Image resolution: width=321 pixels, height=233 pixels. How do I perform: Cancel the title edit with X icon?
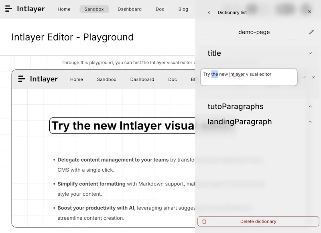click(313, 77)
